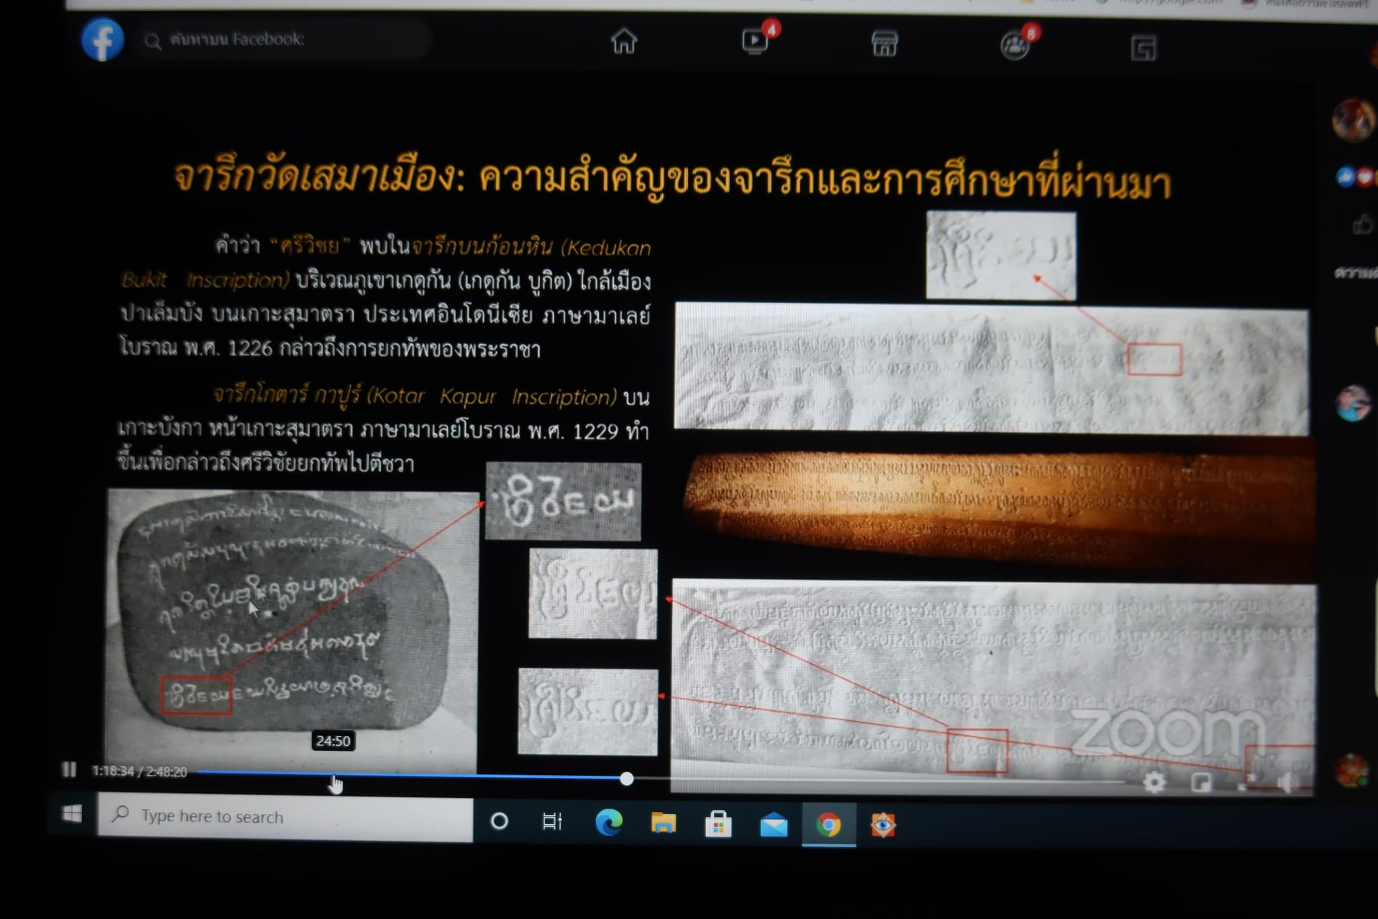Click the Cortana circle icon
The image size is (1378, 919).
pyautogui.click(x=499, y=821)
